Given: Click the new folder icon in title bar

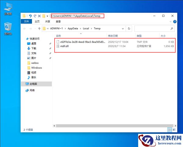Looking at the screenshot, I should (44, 16).
